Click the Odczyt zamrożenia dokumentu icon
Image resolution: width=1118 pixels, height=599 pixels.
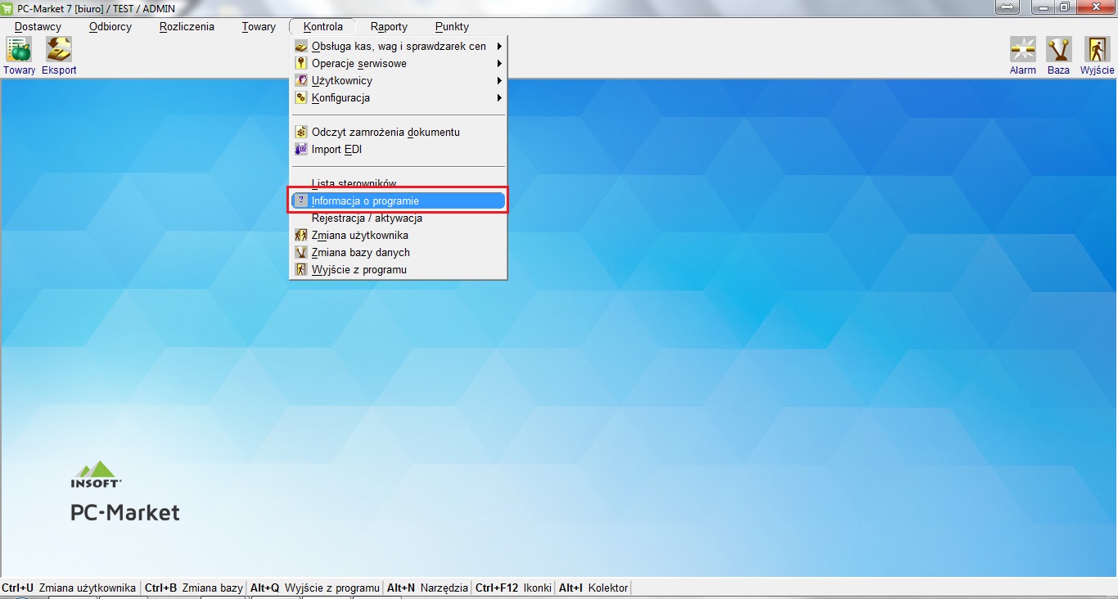pyautogui.click(x=300, y=133)
